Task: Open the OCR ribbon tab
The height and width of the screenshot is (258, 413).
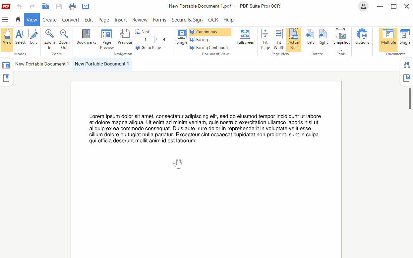Action: (213, 20)
